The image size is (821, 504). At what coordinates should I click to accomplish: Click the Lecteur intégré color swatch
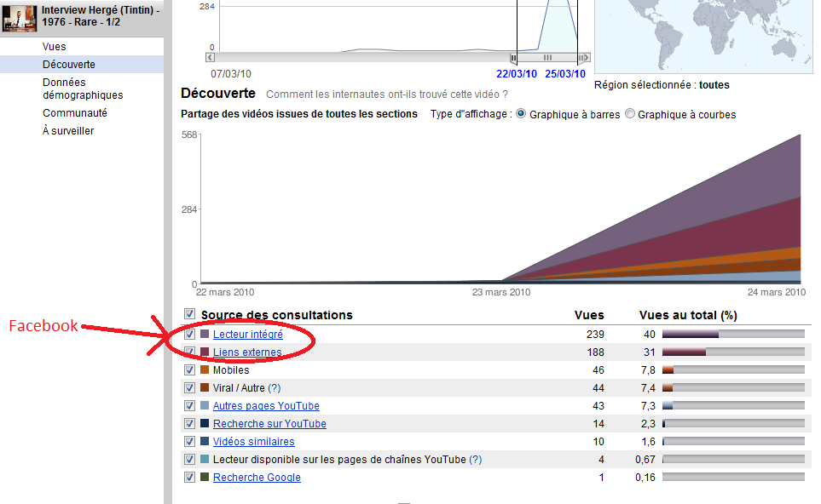(205, 334)
